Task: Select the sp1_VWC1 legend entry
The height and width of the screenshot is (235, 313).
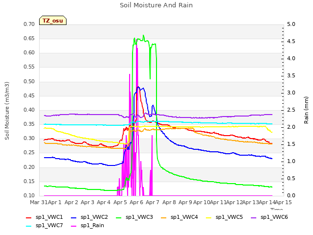Action: 45,217
